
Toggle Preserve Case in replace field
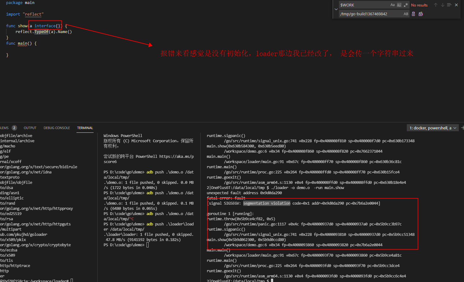[406, 14]
